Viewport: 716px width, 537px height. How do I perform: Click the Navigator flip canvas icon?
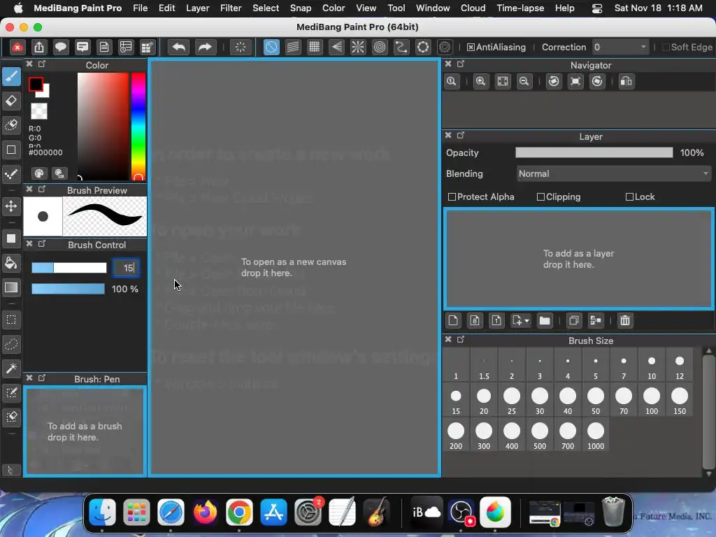click(626, 81)
